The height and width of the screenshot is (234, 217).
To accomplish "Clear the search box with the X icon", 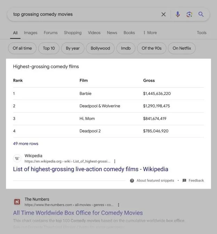I will pyautogui.click(x=163, y=15).
